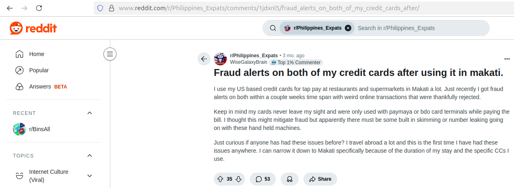Open Home in the sidebar

(x=53, y=54)
